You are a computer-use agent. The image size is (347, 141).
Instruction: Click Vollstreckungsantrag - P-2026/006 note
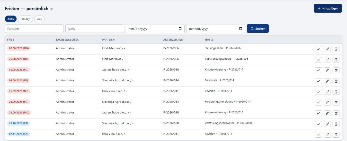pyautogui.click(x=226, y=59)
